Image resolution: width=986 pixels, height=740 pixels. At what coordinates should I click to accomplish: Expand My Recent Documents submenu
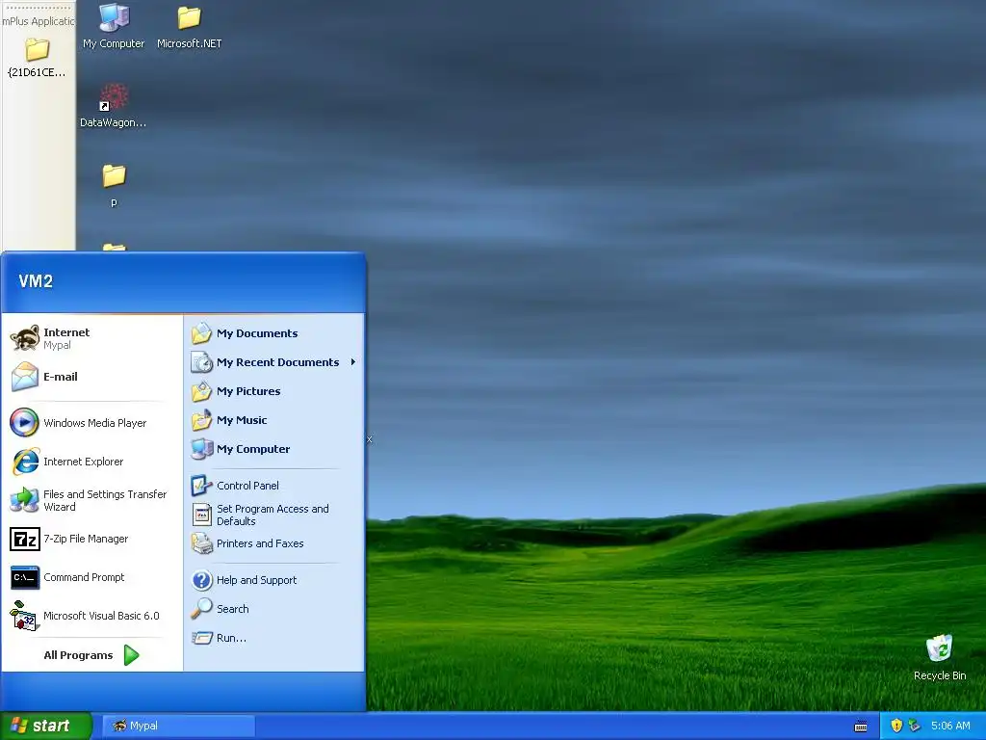coord(274,362)
